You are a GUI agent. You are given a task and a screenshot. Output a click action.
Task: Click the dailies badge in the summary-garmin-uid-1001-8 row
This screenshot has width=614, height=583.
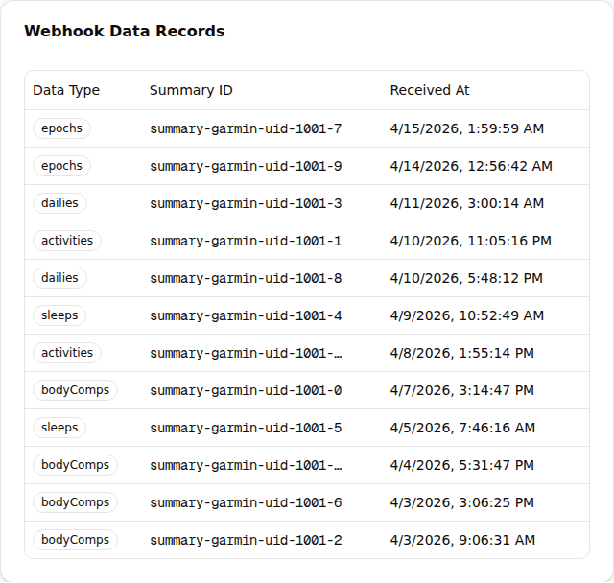pyautogui.click(x=59, y=278)
